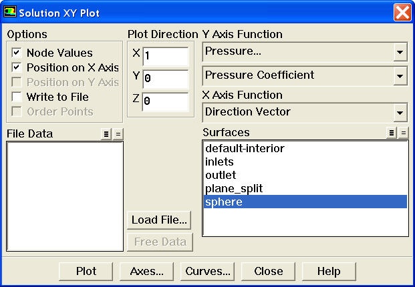Viewport: 415px width, 287px height.
Task: Enable the Write to File checkbox
Action: 17,97
